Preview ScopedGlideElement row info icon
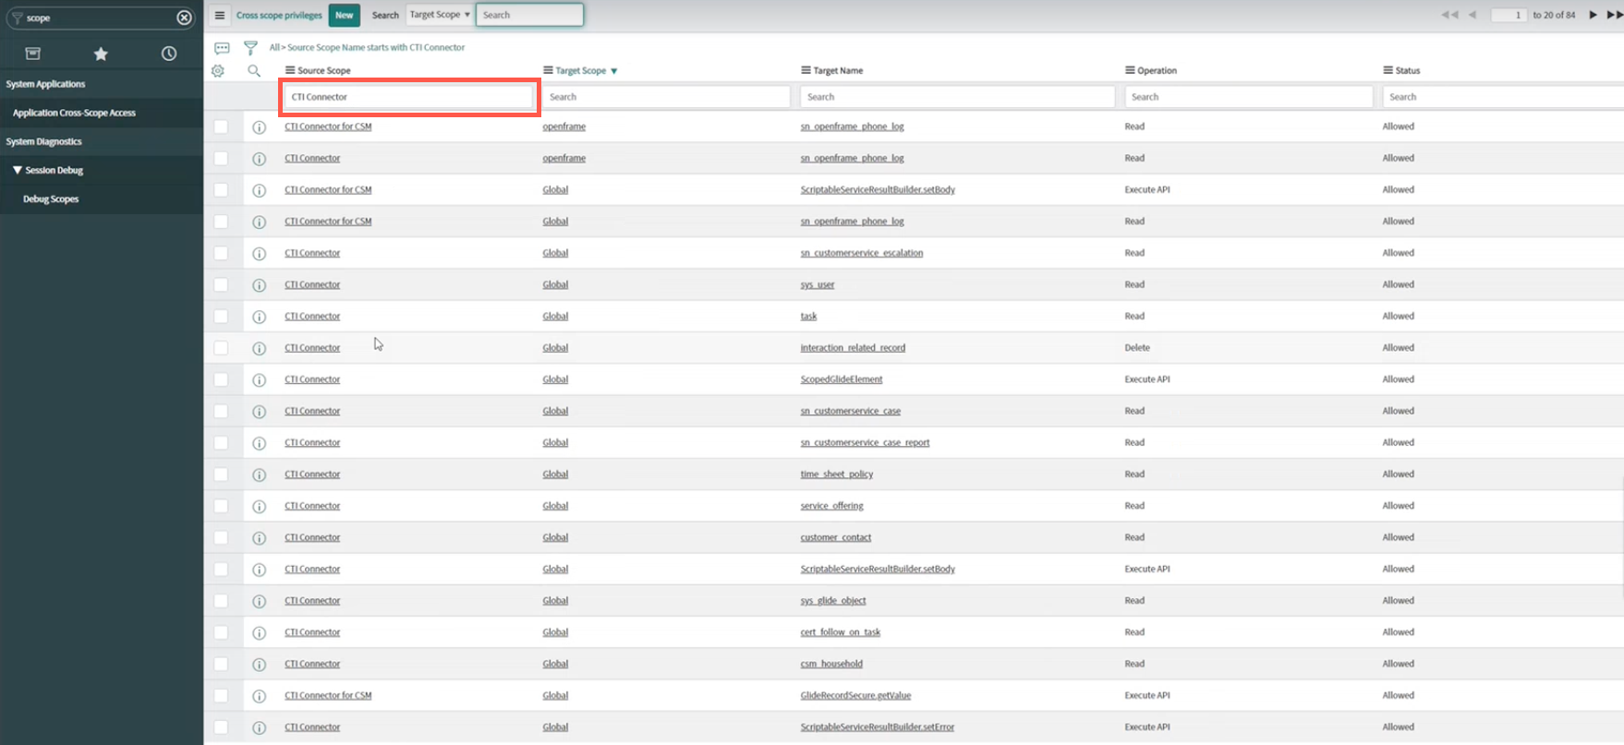The width and height of the screenshot is (1624, 745). click(x=260, y=380)
